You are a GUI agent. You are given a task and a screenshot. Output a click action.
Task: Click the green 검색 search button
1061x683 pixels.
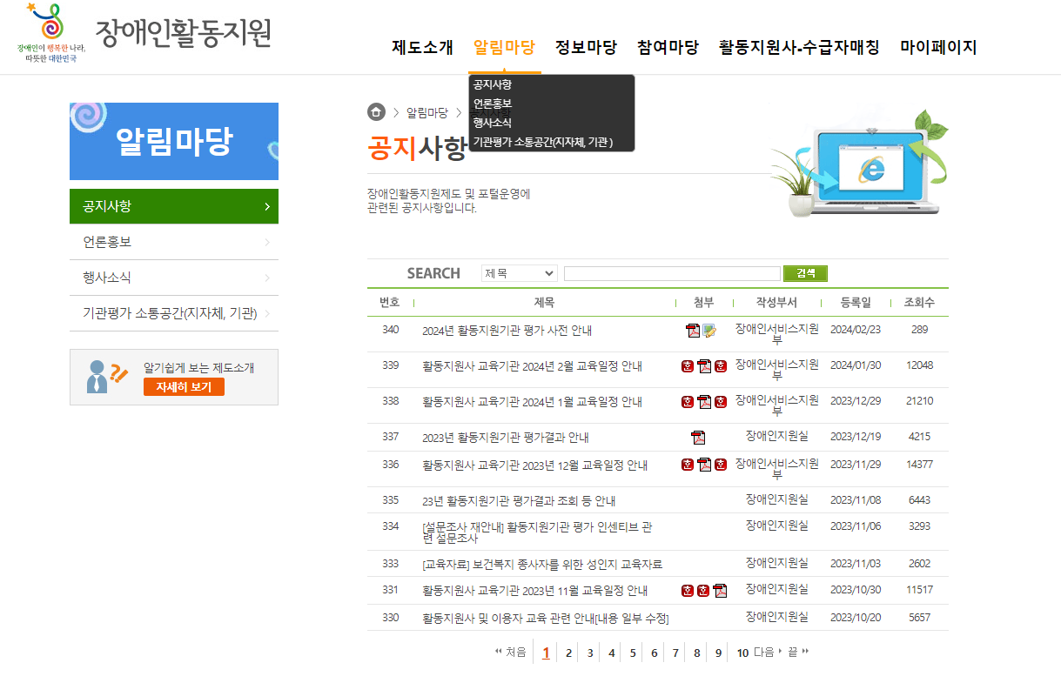pos(805,273)
